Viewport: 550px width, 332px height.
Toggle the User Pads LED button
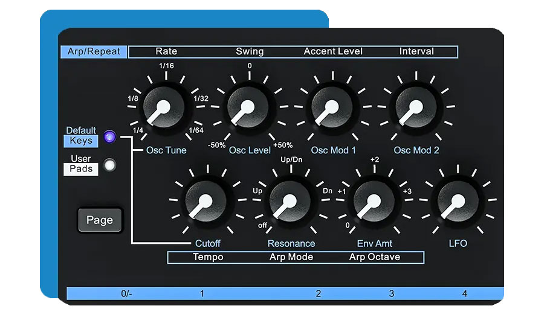tap(109, 165)
